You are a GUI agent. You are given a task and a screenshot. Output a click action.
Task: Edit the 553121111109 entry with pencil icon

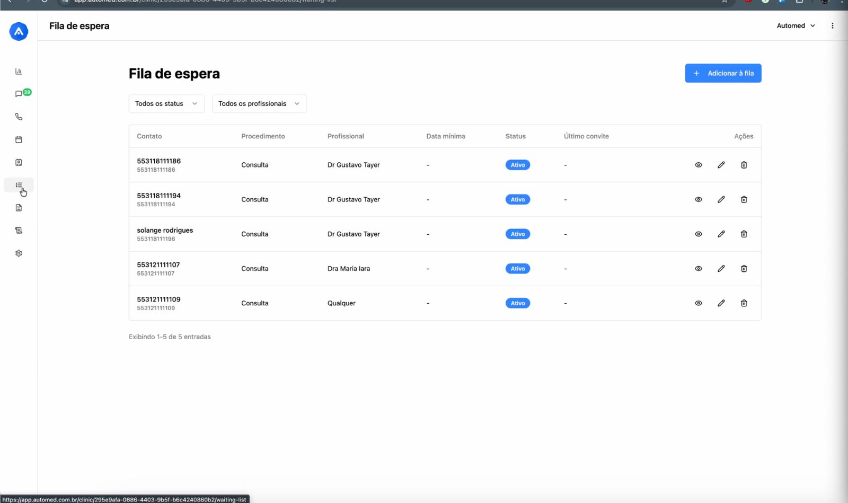[x=721, y=303]
